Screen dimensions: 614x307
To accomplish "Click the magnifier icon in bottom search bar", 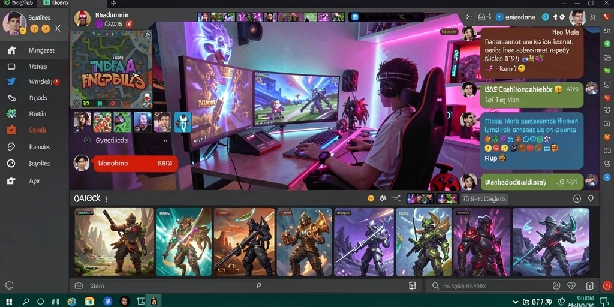I will [x=435, y=286].
